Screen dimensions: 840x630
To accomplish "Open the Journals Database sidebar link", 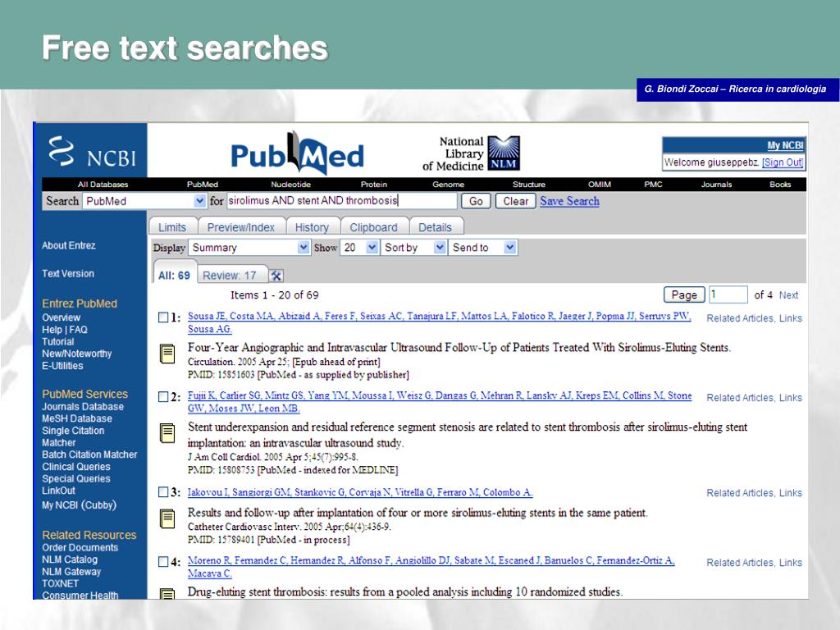I will click(83, 407).
